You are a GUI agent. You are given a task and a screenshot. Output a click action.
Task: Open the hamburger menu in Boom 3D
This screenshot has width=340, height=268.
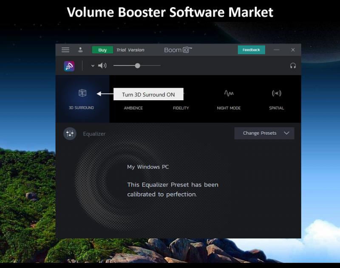click(65, 50)
